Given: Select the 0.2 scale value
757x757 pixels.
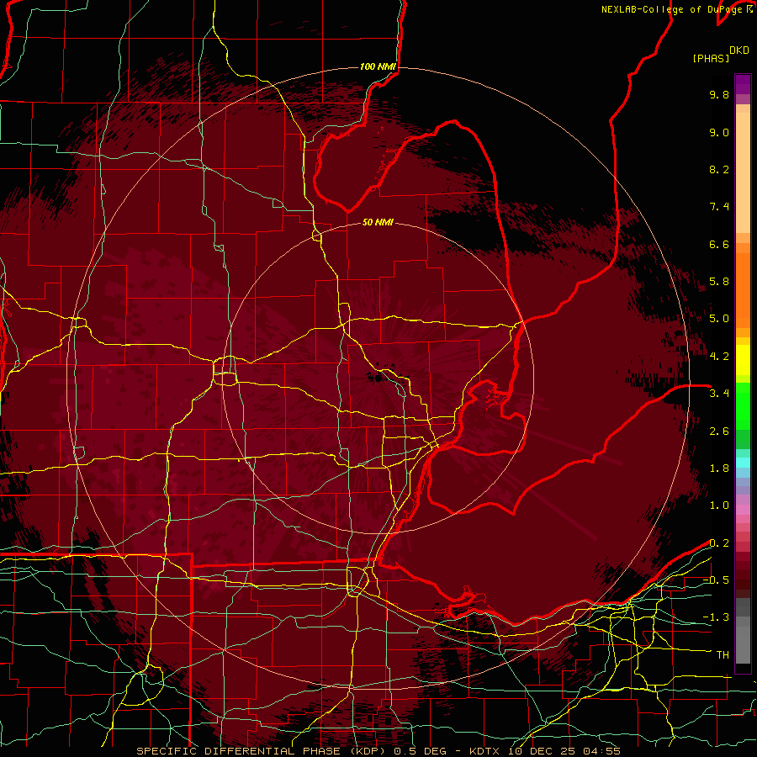Looking at the screenshot, I should (719, 543).
